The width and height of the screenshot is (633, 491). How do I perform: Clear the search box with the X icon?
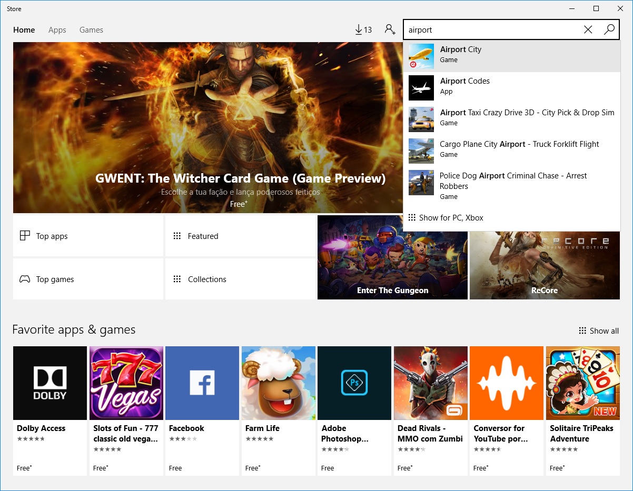pos(588,29)
